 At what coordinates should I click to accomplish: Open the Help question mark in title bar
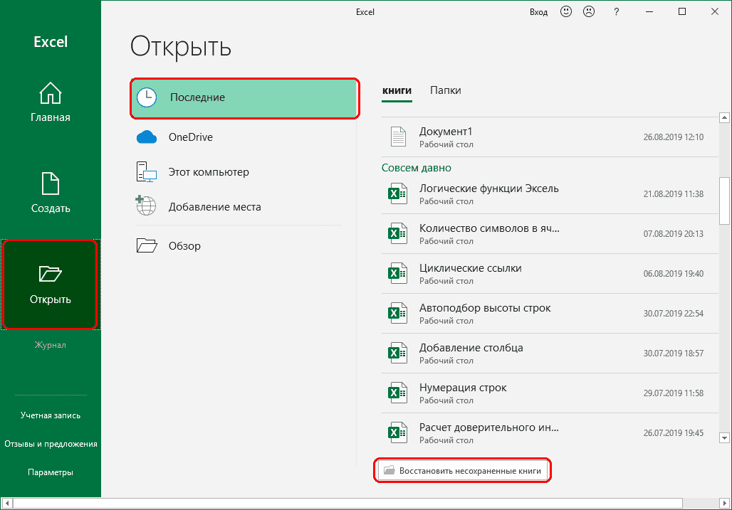[616, 11]
